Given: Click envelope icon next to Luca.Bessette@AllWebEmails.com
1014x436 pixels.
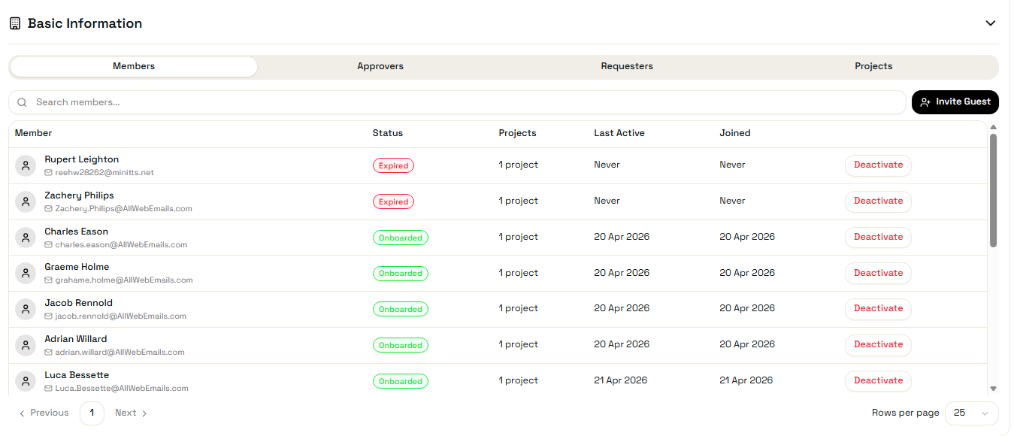Looking at the screenshot, I should (x=49, y=389).
